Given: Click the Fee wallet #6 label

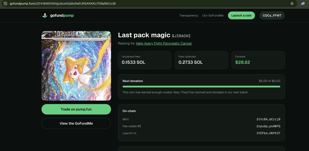Looking at the screenshot, I should [x=132, y=126].
